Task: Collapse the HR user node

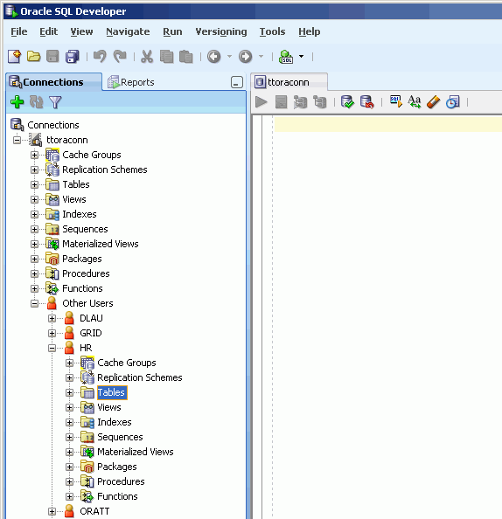Action: (52, 349)
